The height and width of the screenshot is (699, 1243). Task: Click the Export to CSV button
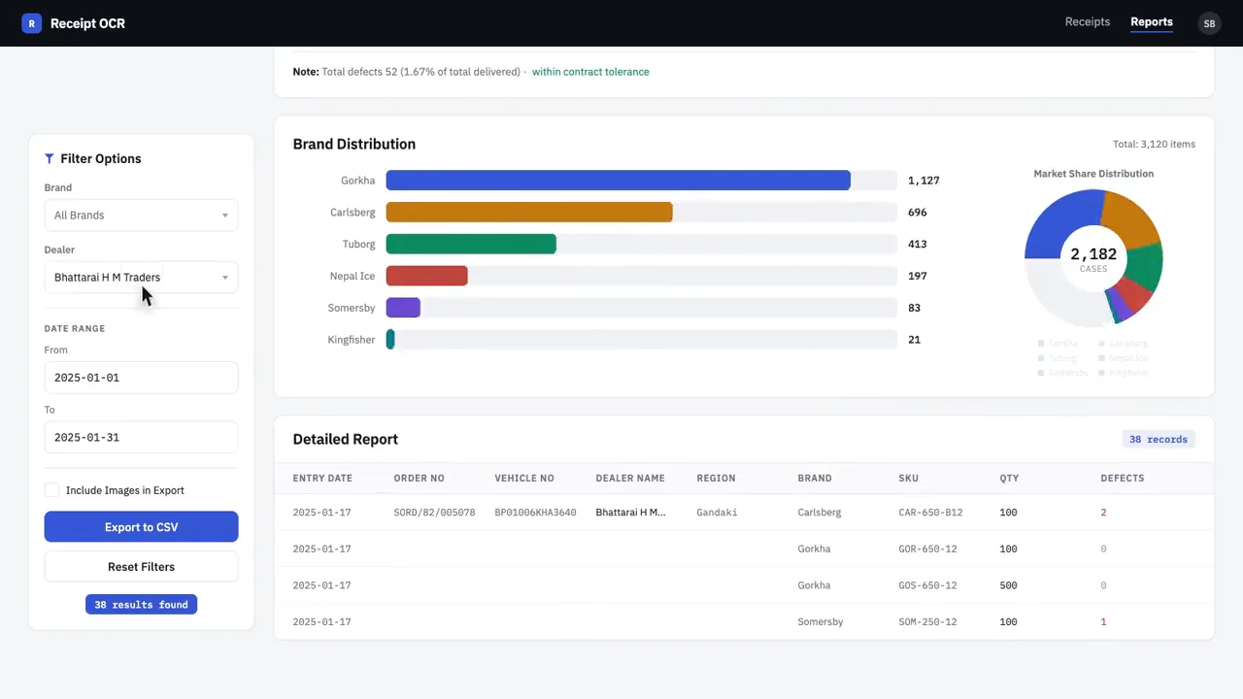click(x=141, y=527)
